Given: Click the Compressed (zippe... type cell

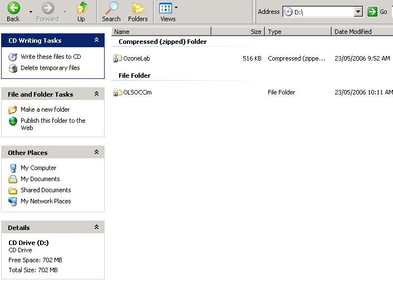Looking at the screenshot, I should (296, 58).
